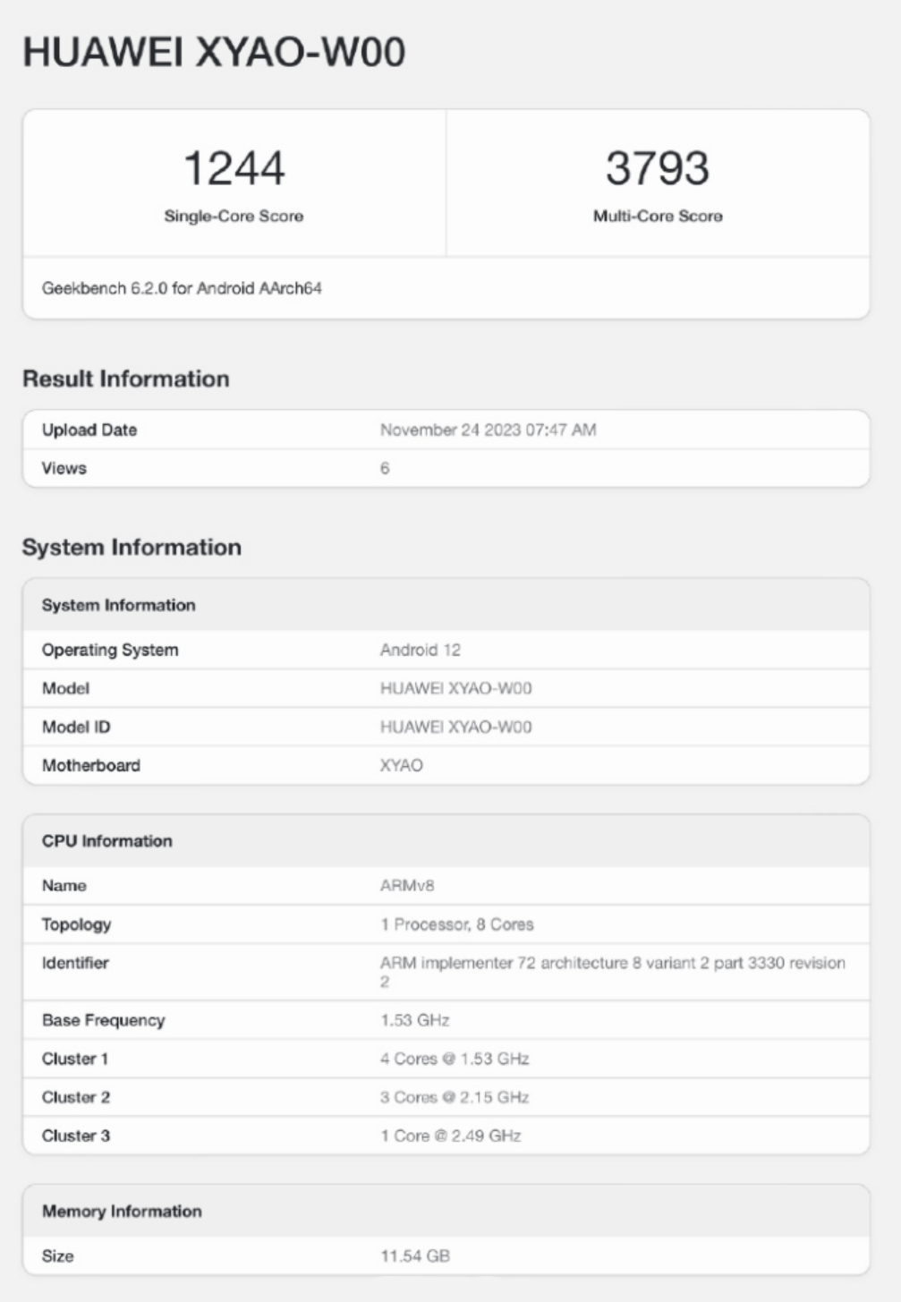This screenshot has width=901, height=1302.
Task: Click the System Information table header
Action: coord(119,605)
